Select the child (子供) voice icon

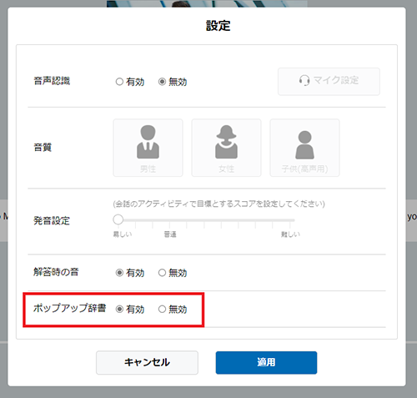coord(304,144)
